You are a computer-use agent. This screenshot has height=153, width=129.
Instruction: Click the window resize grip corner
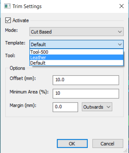point(125,151)
